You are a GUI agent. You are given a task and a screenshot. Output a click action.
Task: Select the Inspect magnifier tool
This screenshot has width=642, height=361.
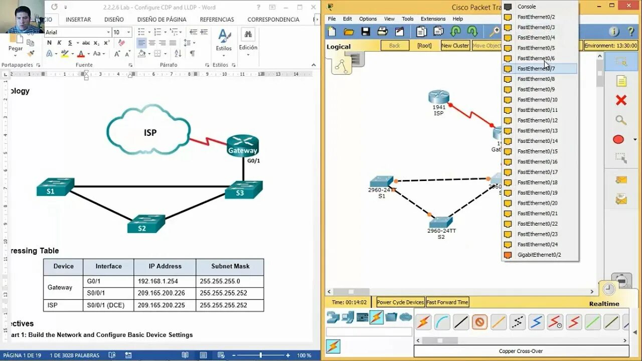click(x=621, y=120)
